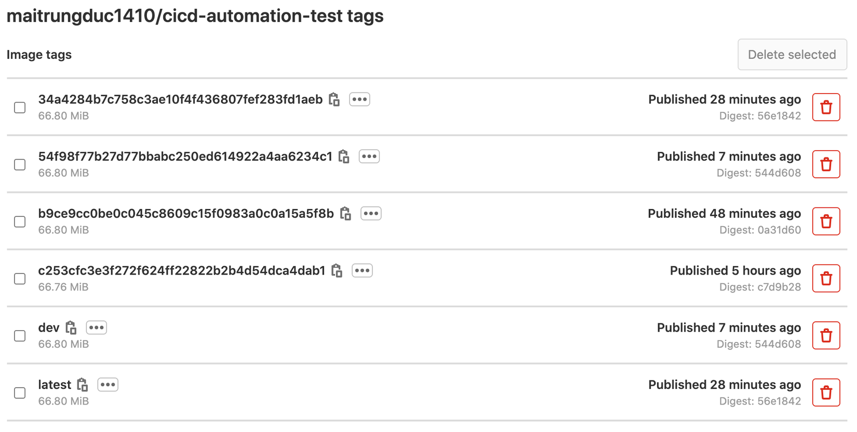Delete the dev tag with trash icon

826,336
